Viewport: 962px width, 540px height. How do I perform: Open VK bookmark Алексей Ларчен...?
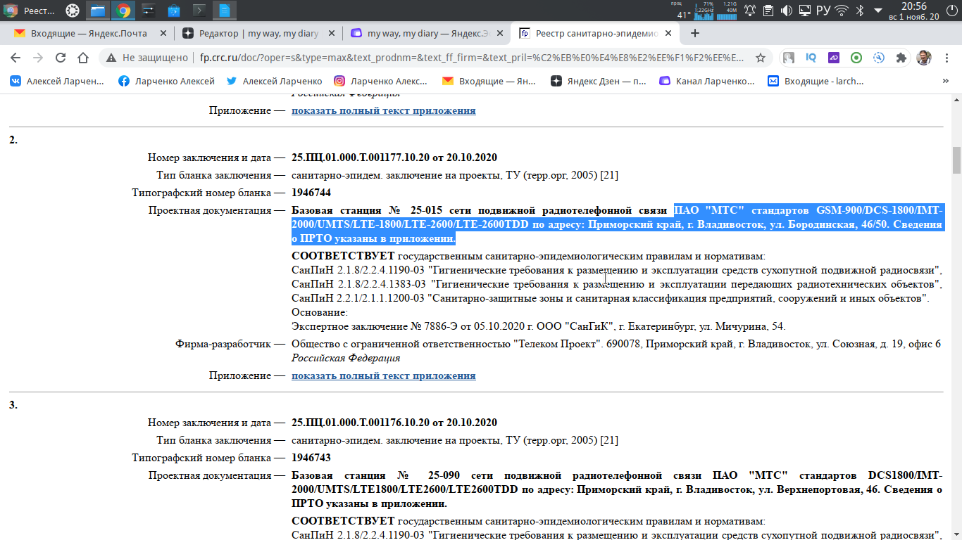click(57, 81)
